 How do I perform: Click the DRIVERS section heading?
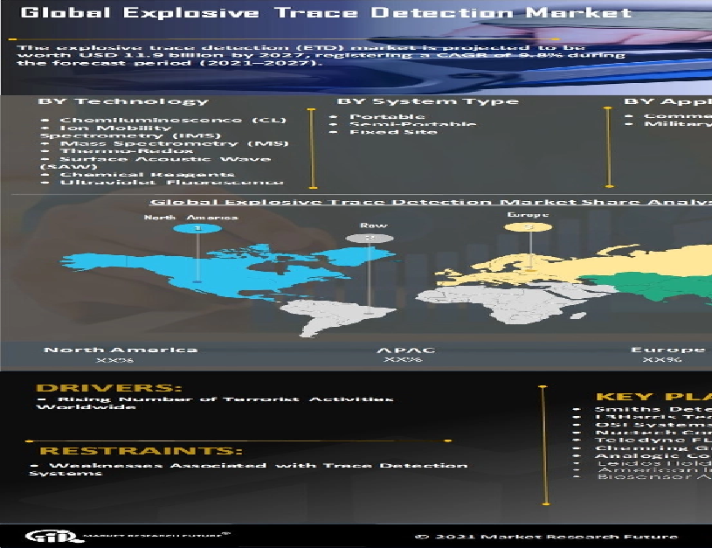[x=109, y=388]
